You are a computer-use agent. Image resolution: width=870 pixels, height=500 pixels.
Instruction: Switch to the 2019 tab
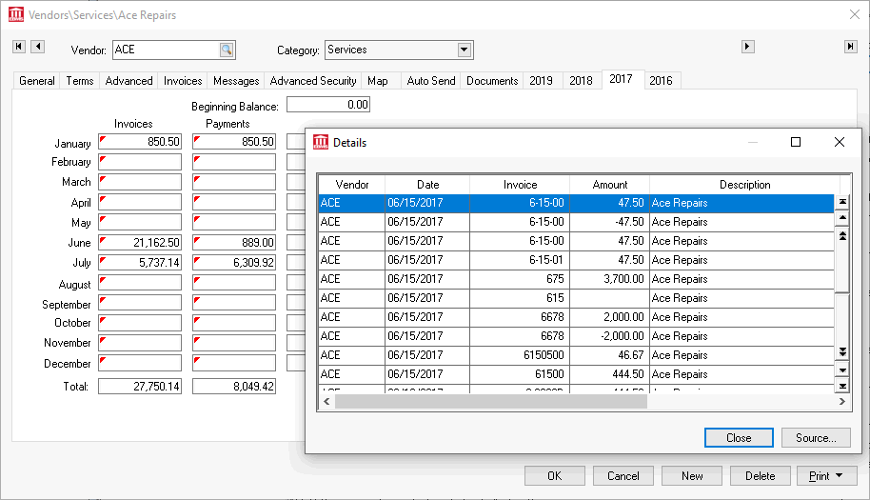click(x=541, y=81)
